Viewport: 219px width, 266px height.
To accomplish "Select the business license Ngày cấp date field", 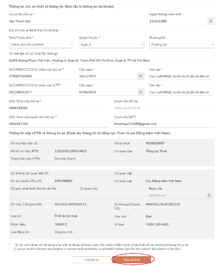I will (177, 195).
